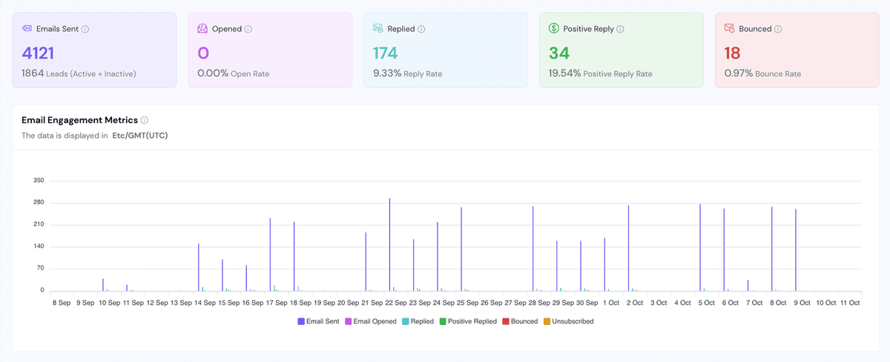Click the 34 positive reply count
This screenshot has width=890, height=362.
tap(559, 53)
